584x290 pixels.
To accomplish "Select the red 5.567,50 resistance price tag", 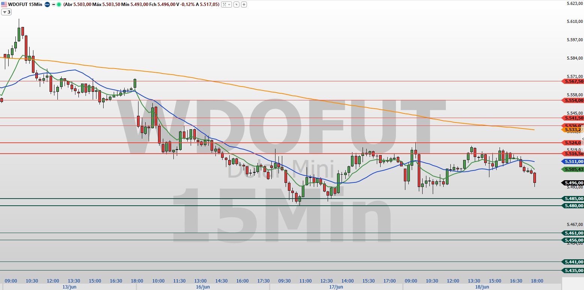I will pyautogui.click(x=573, y=81).
